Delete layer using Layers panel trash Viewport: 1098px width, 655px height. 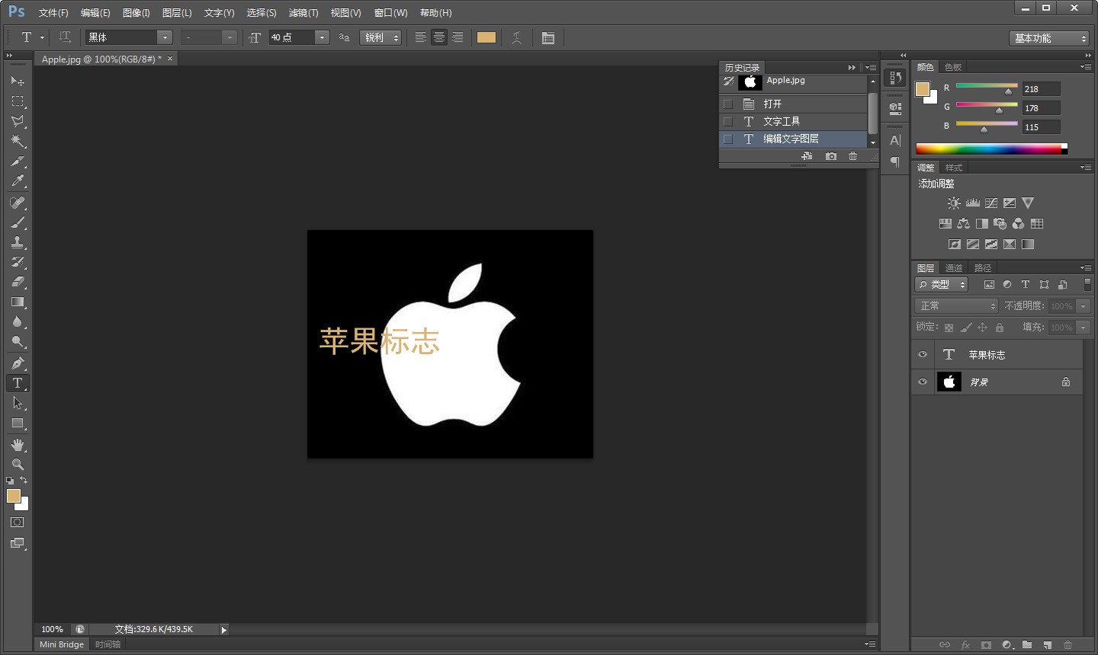[x=1067, y=645]
